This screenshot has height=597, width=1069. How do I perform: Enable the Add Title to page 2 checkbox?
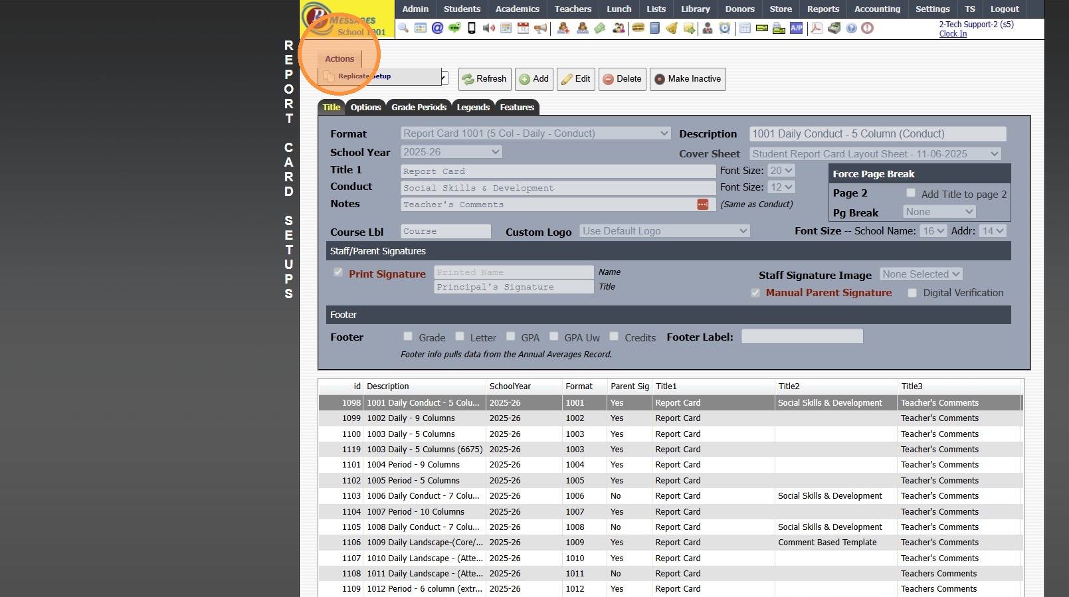[x=911, y=193]
